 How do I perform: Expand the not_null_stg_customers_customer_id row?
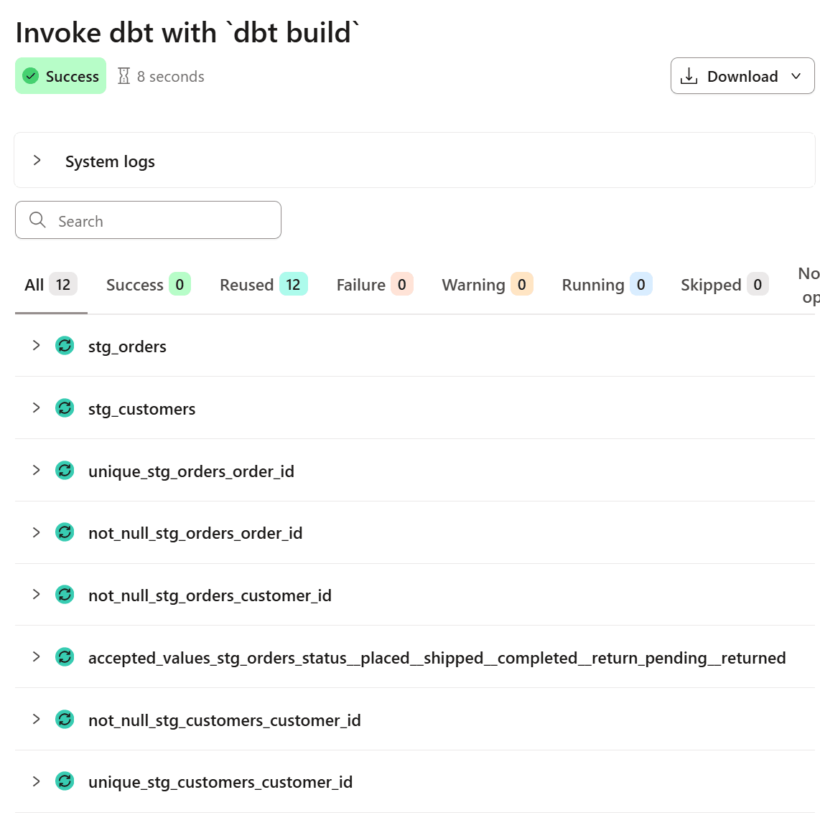click(36, 720)
